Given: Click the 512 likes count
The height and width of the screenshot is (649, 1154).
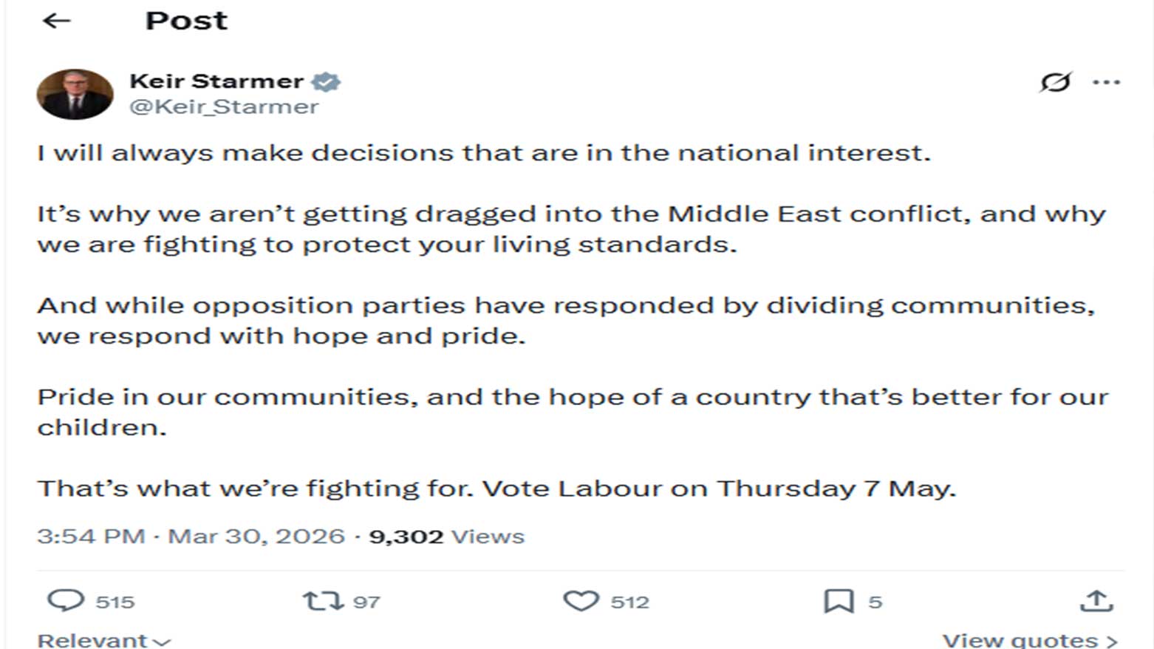Looking at the screenshot, I should [x=629, y=602].
